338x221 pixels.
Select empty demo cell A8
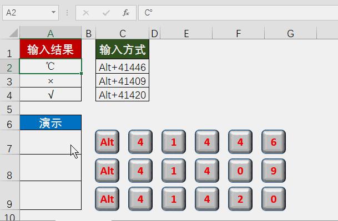point(51,168)
